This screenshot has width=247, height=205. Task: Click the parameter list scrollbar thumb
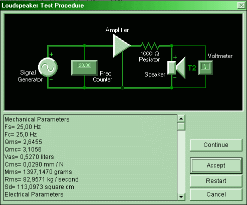[x=181, y=126]
